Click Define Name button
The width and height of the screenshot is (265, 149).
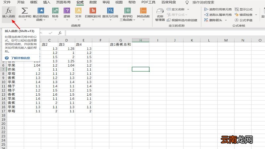[176, 9]
